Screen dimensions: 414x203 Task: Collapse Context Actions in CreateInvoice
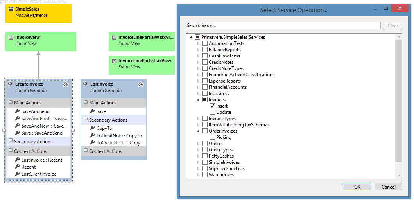pos(11,151)
